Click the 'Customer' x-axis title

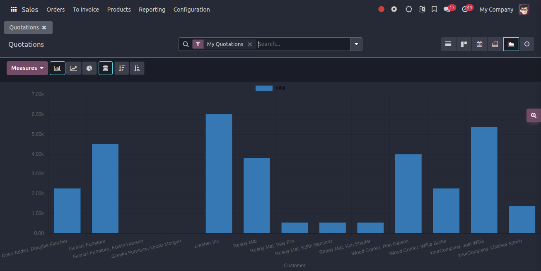click(295, 266)
